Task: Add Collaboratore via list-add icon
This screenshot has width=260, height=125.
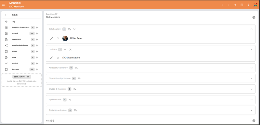Action: coord(70,29)
